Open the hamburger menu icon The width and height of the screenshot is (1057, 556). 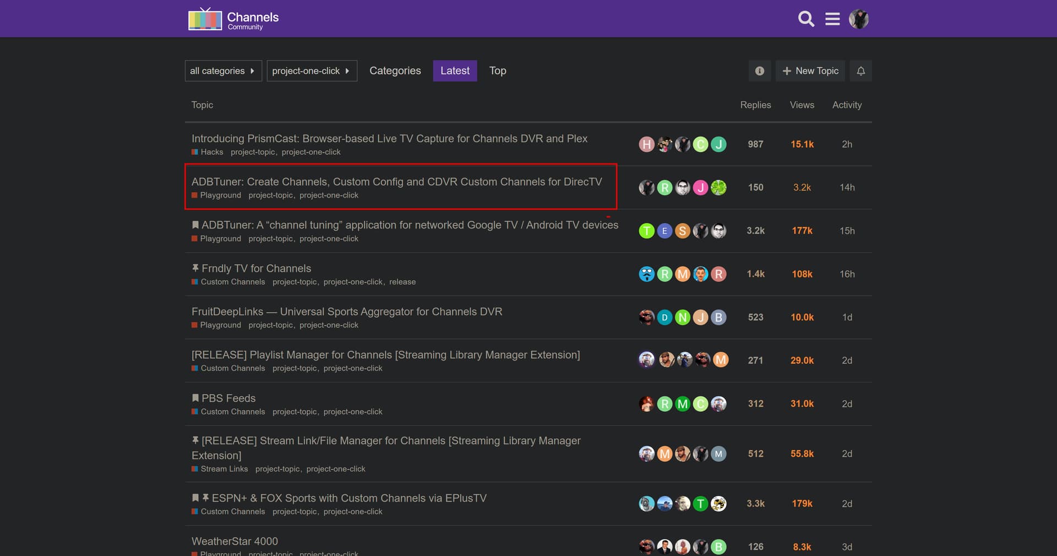(x=832, y=19)
